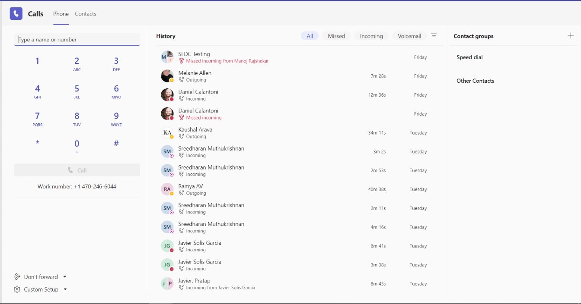The height and width of the screenshot is (304, 581).
Task: Click the JG avatar for 6m 41s call
Action: click(x=167, y=246)
